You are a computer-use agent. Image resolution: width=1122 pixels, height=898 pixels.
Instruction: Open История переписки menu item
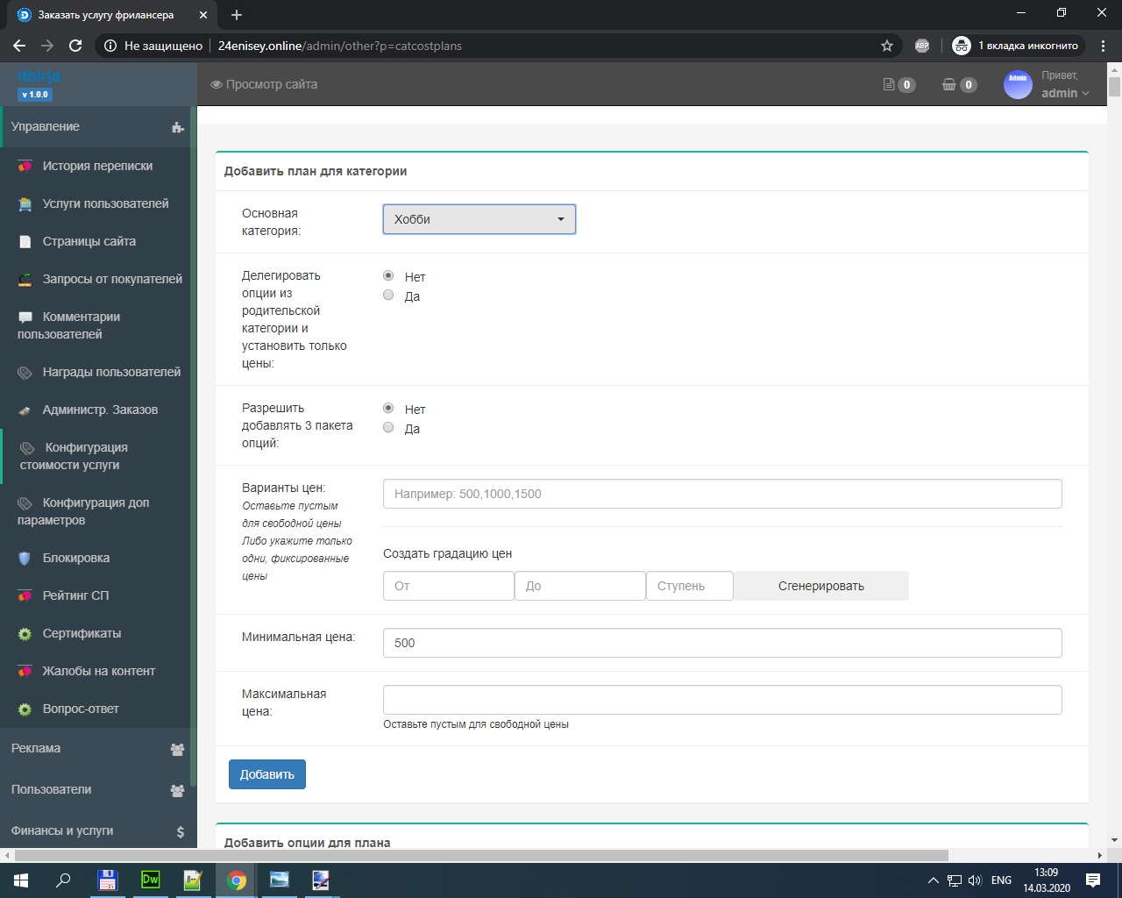click(x=98, y=166)
